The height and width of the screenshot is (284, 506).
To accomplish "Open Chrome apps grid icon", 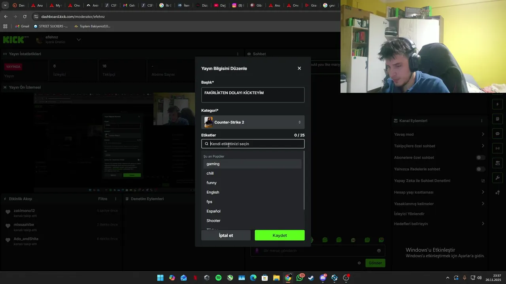I will point(5,26).
